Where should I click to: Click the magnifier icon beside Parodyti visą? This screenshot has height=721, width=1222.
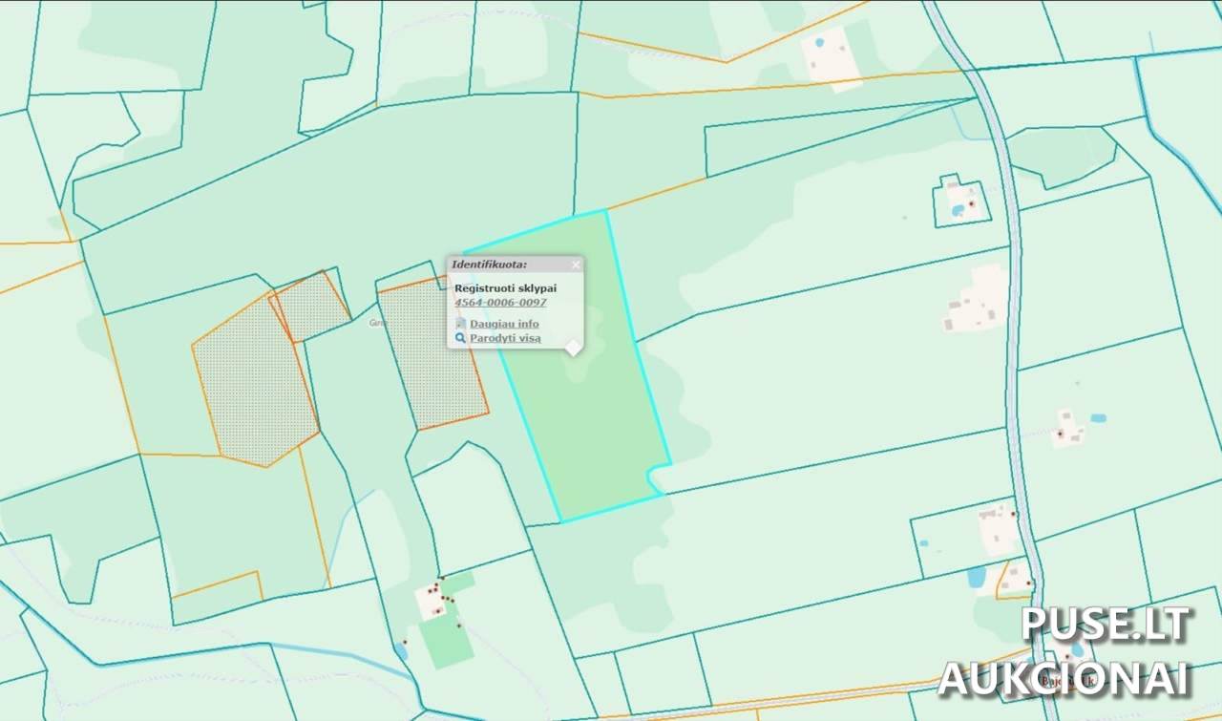(460, 338)
